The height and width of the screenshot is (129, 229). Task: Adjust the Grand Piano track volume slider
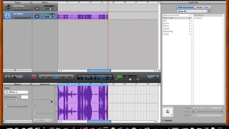(50, 9)
